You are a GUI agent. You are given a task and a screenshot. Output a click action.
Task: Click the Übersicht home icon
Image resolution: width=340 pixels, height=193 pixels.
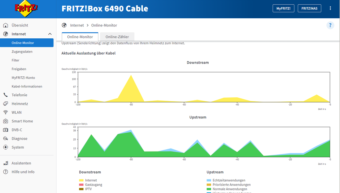(6, 25)
